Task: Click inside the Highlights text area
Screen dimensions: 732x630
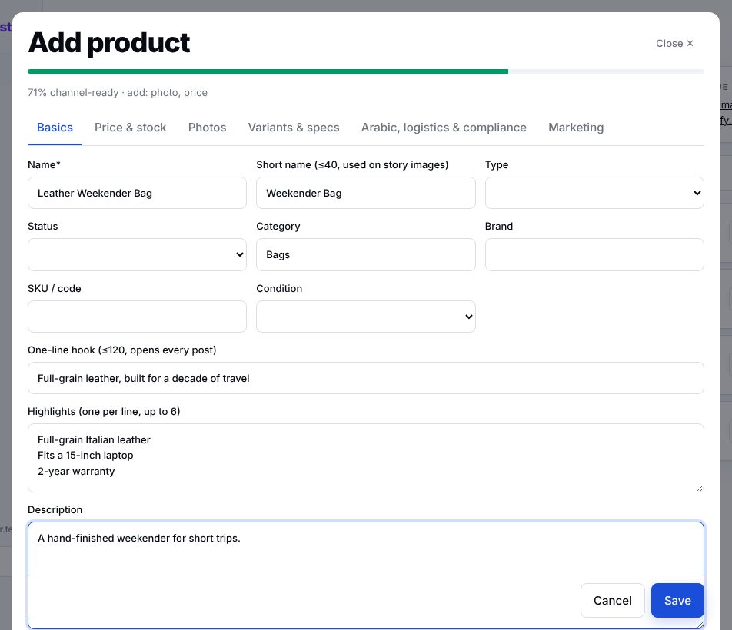Action: click(x=365, y=458)
